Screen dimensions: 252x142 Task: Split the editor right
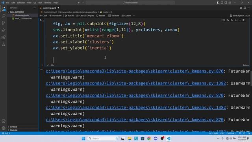(245, 8)
